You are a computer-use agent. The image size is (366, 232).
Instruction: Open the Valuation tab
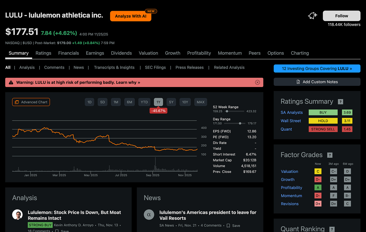tap(149, 53)
